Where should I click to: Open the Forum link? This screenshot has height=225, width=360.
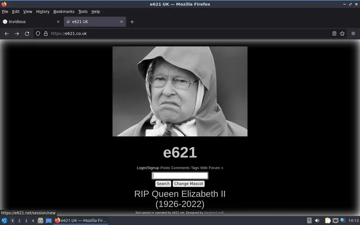point(214,168)
